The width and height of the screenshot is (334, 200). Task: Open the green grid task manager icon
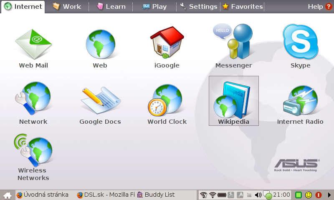(x=299, y=195)
